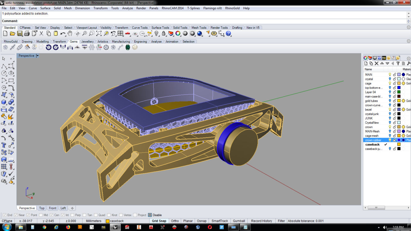Click the layer filter funnel icon
This screenshot has height=231, width=411.
pyautogui.click(x=398, y=63)
